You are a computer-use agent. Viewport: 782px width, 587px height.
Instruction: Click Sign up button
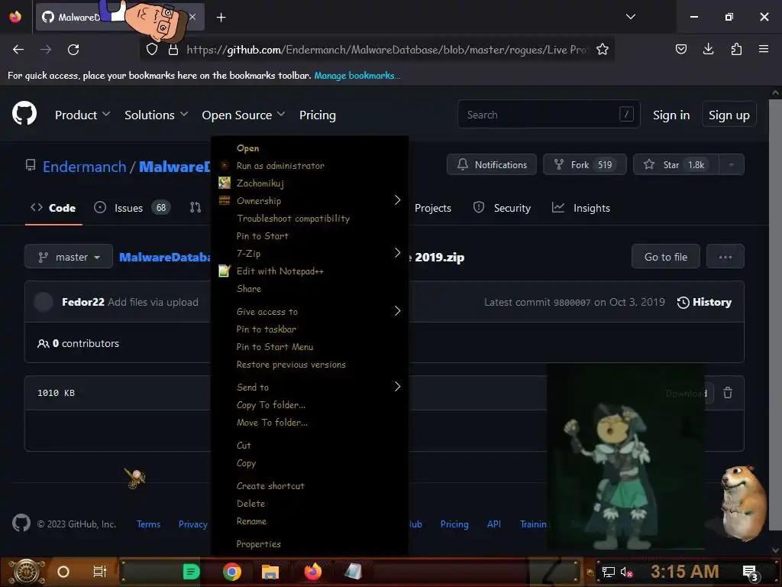(729, 115)
